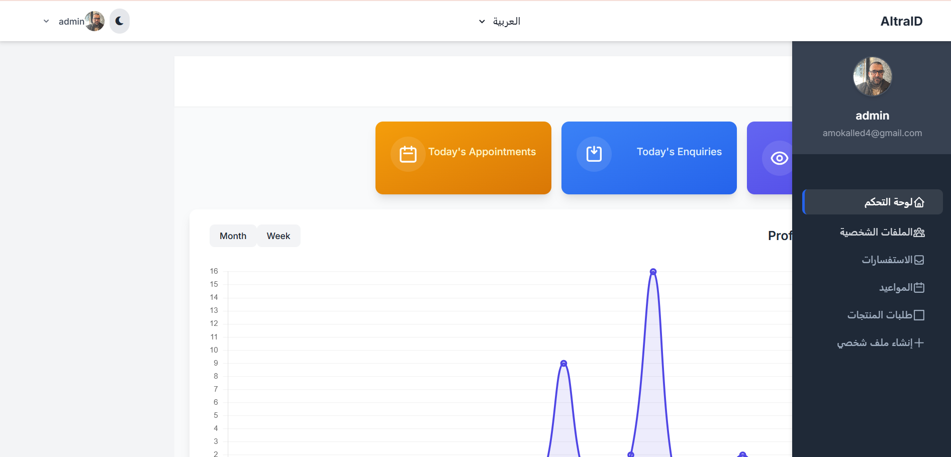
Task: Click the calendar icon on Today's Appointments card
Action: [408, 154]
